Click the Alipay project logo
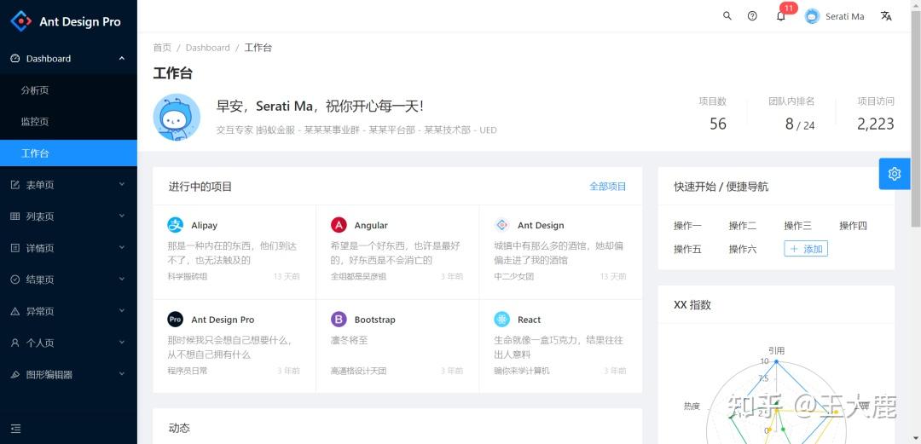The width and height of the screenshot is (921, 444). 175,225
